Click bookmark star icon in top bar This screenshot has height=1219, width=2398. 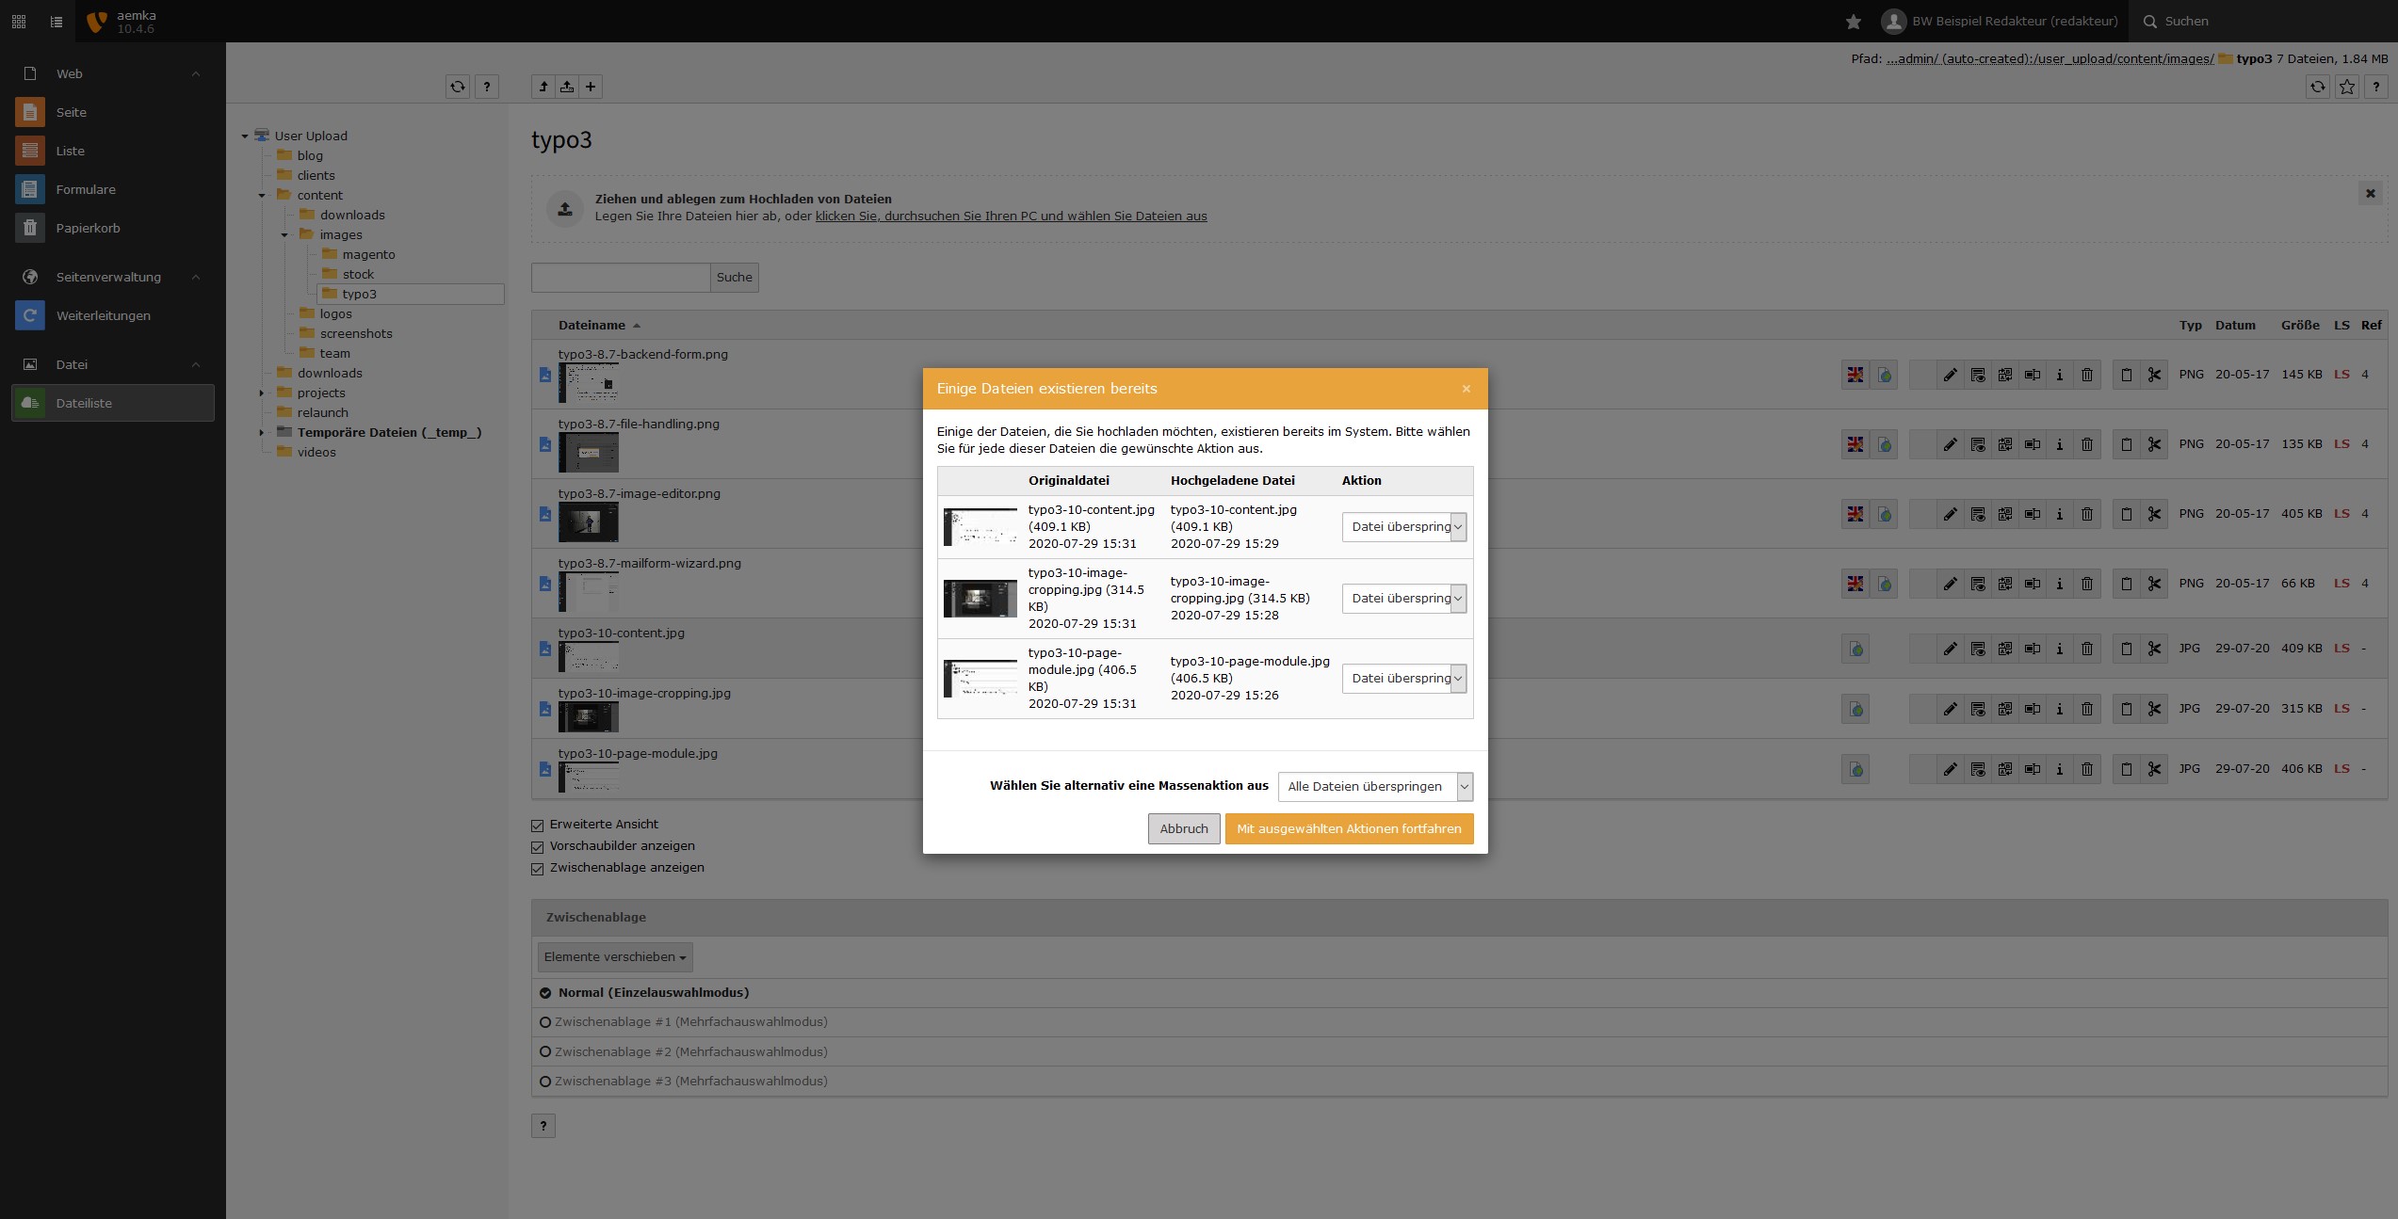[x=1854, y=21]
